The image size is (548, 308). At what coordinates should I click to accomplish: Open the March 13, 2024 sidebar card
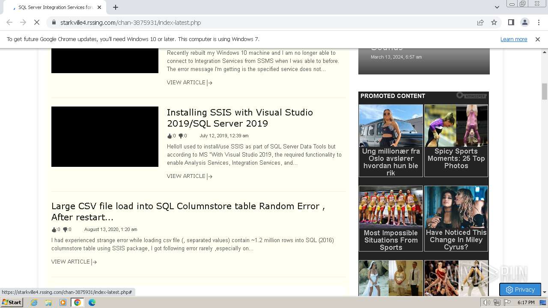tap(424, 61)
